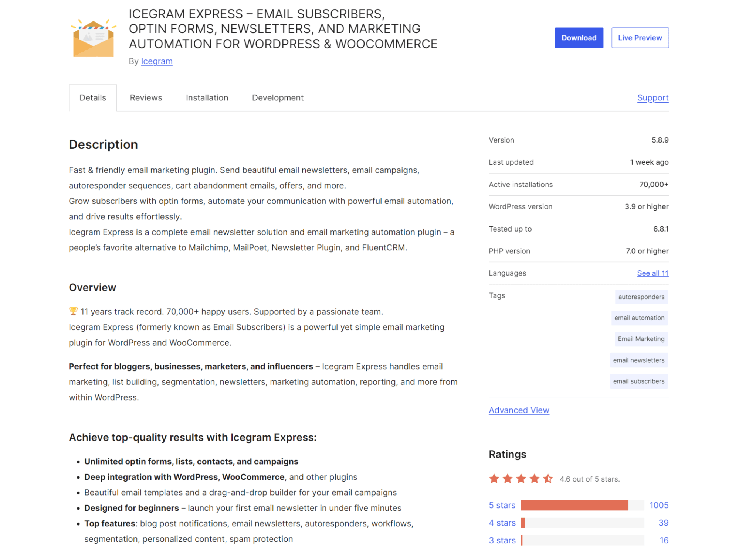Click the 4 stars rating bar
739x551 pixels.
pyautogui.click(x=582, y=523)
